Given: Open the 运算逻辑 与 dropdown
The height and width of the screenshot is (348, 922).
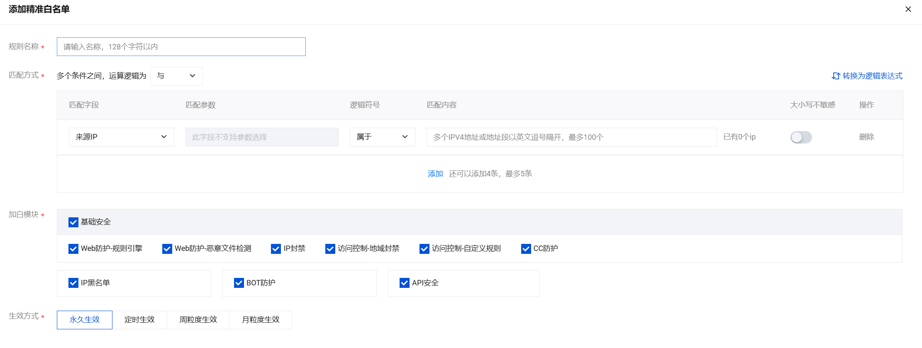Looking at the screenshot, I should coord(176,76).
